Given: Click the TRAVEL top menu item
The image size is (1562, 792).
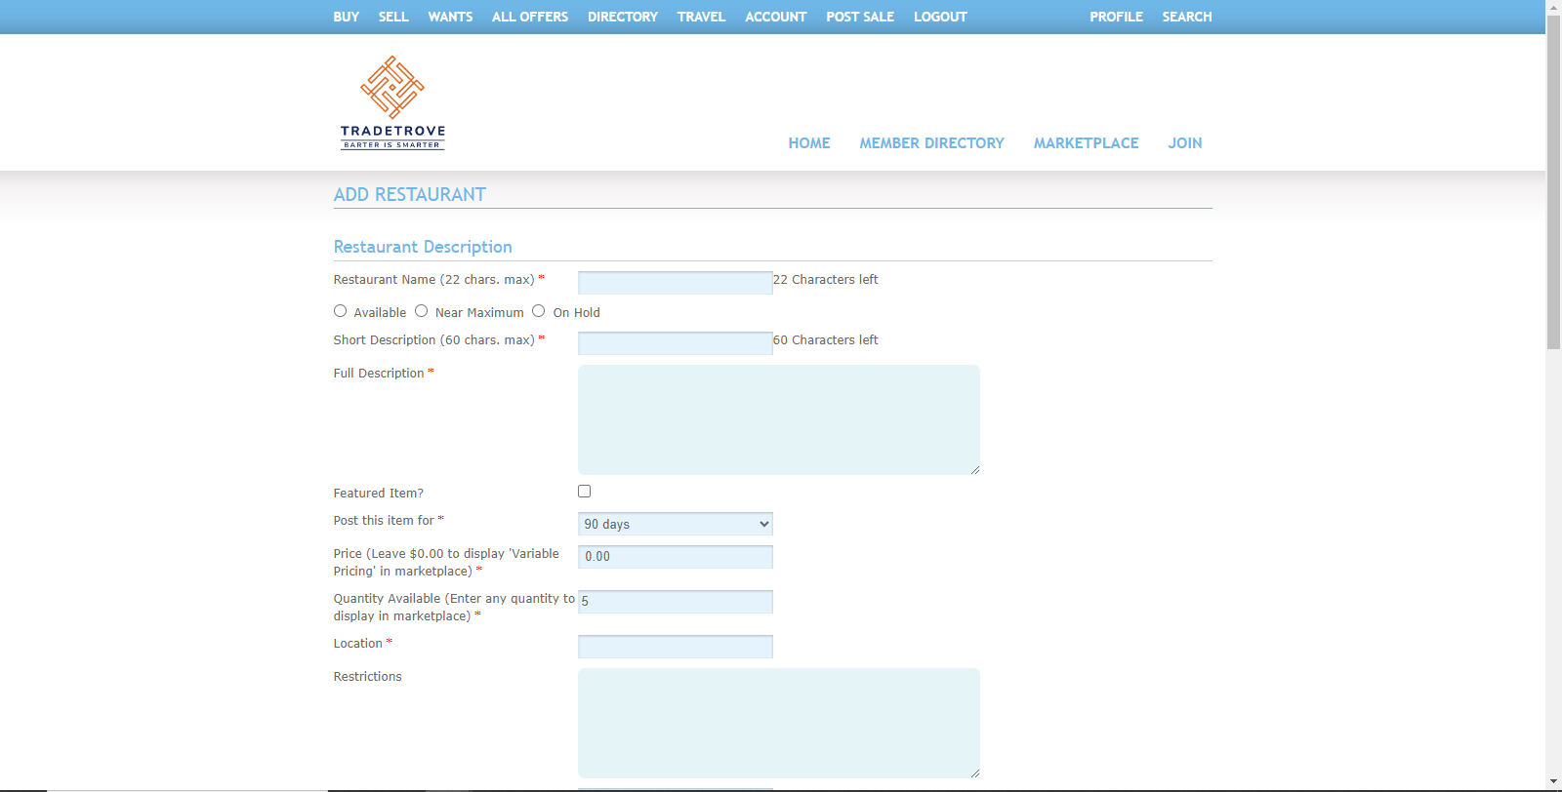Looking at the screenshot, I should (x=701, y=17).
